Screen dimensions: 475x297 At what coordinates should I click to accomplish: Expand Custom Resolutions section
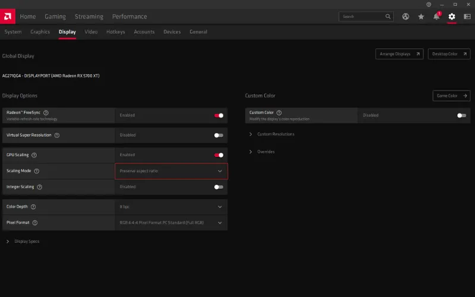tap(272, 134)
